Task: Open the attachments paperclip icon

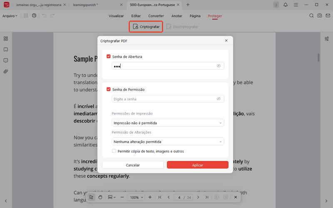Action: click(6, 71)
